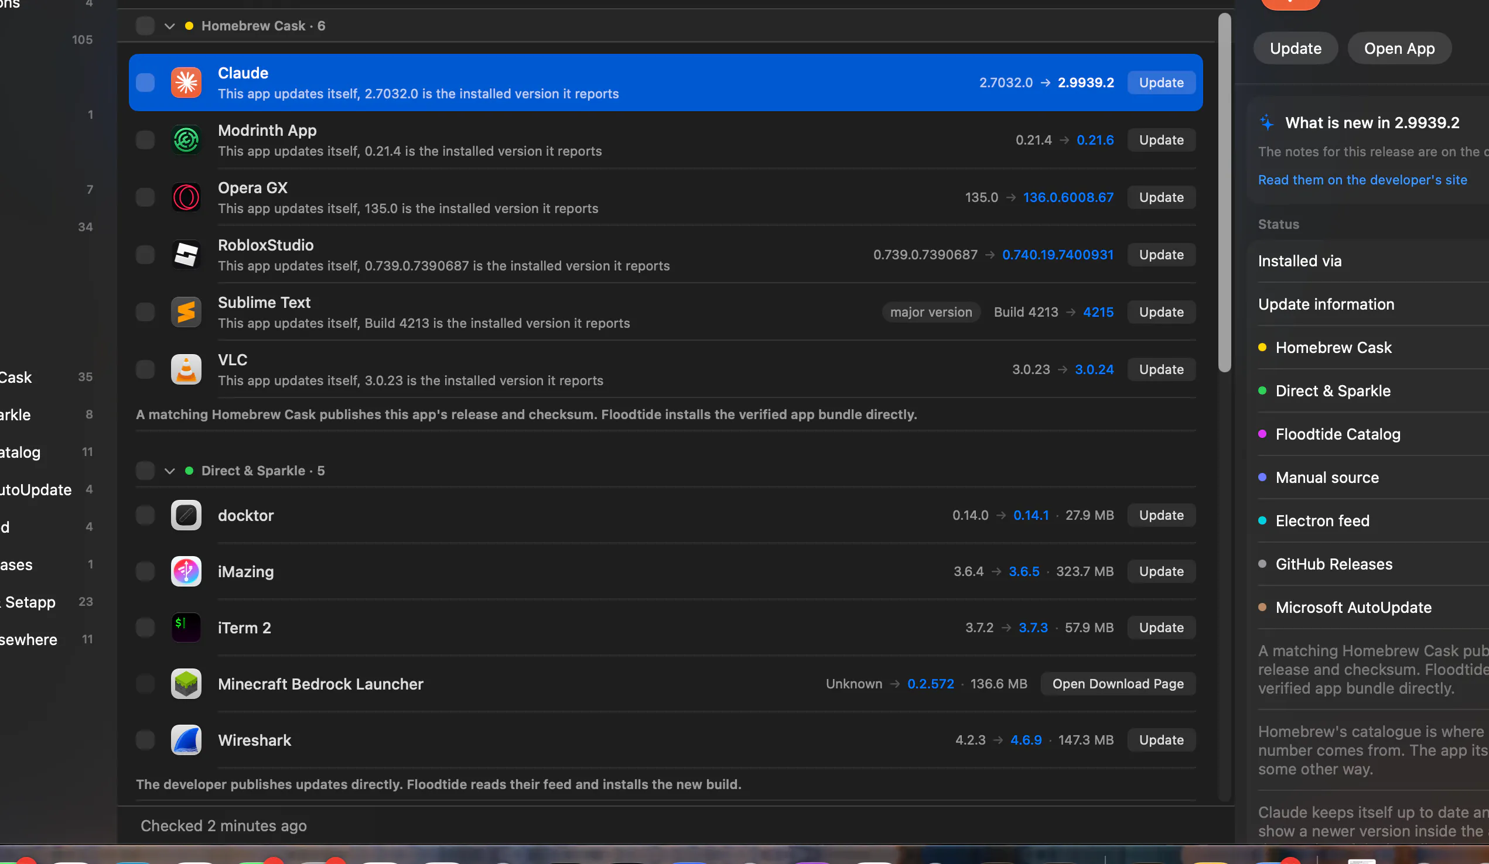Click the updates list vertical scrollbar

point(1224,193)
